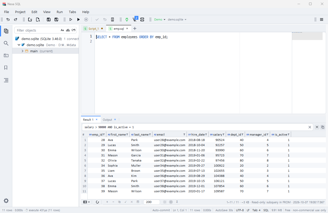Click the green connect plug icon
This screenshot has width=328, height=213.
(x=127, y=19)
